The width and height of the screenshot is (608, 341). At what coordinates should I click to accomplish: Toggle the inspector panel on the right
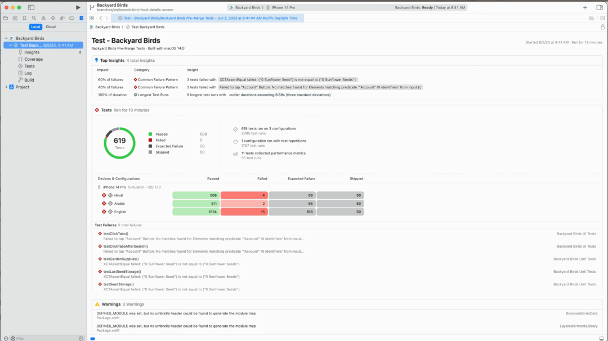600,7
